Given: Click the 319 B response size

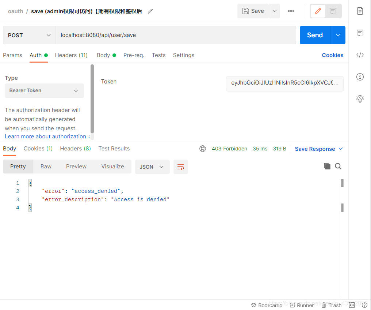Looking at the screenshot, I should point(279,149).
